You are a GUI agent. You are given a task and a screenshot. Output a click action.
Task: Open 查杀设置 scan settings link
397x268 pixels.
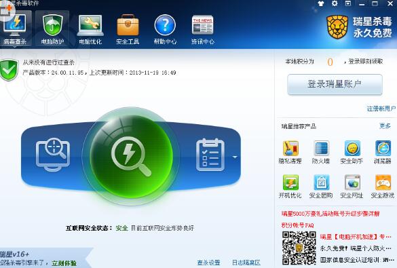208,263
